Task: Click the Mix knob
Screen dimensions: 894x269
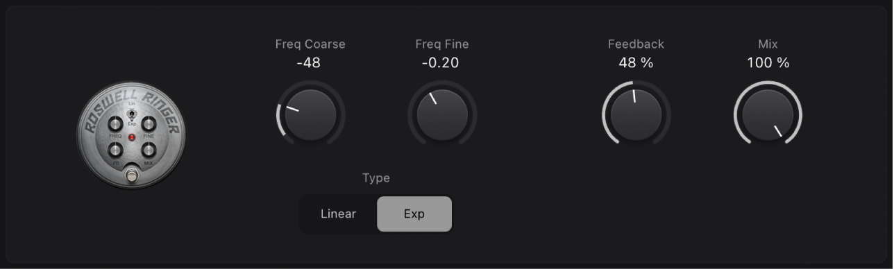Action: pyautogui.click(x=768, y=115)
